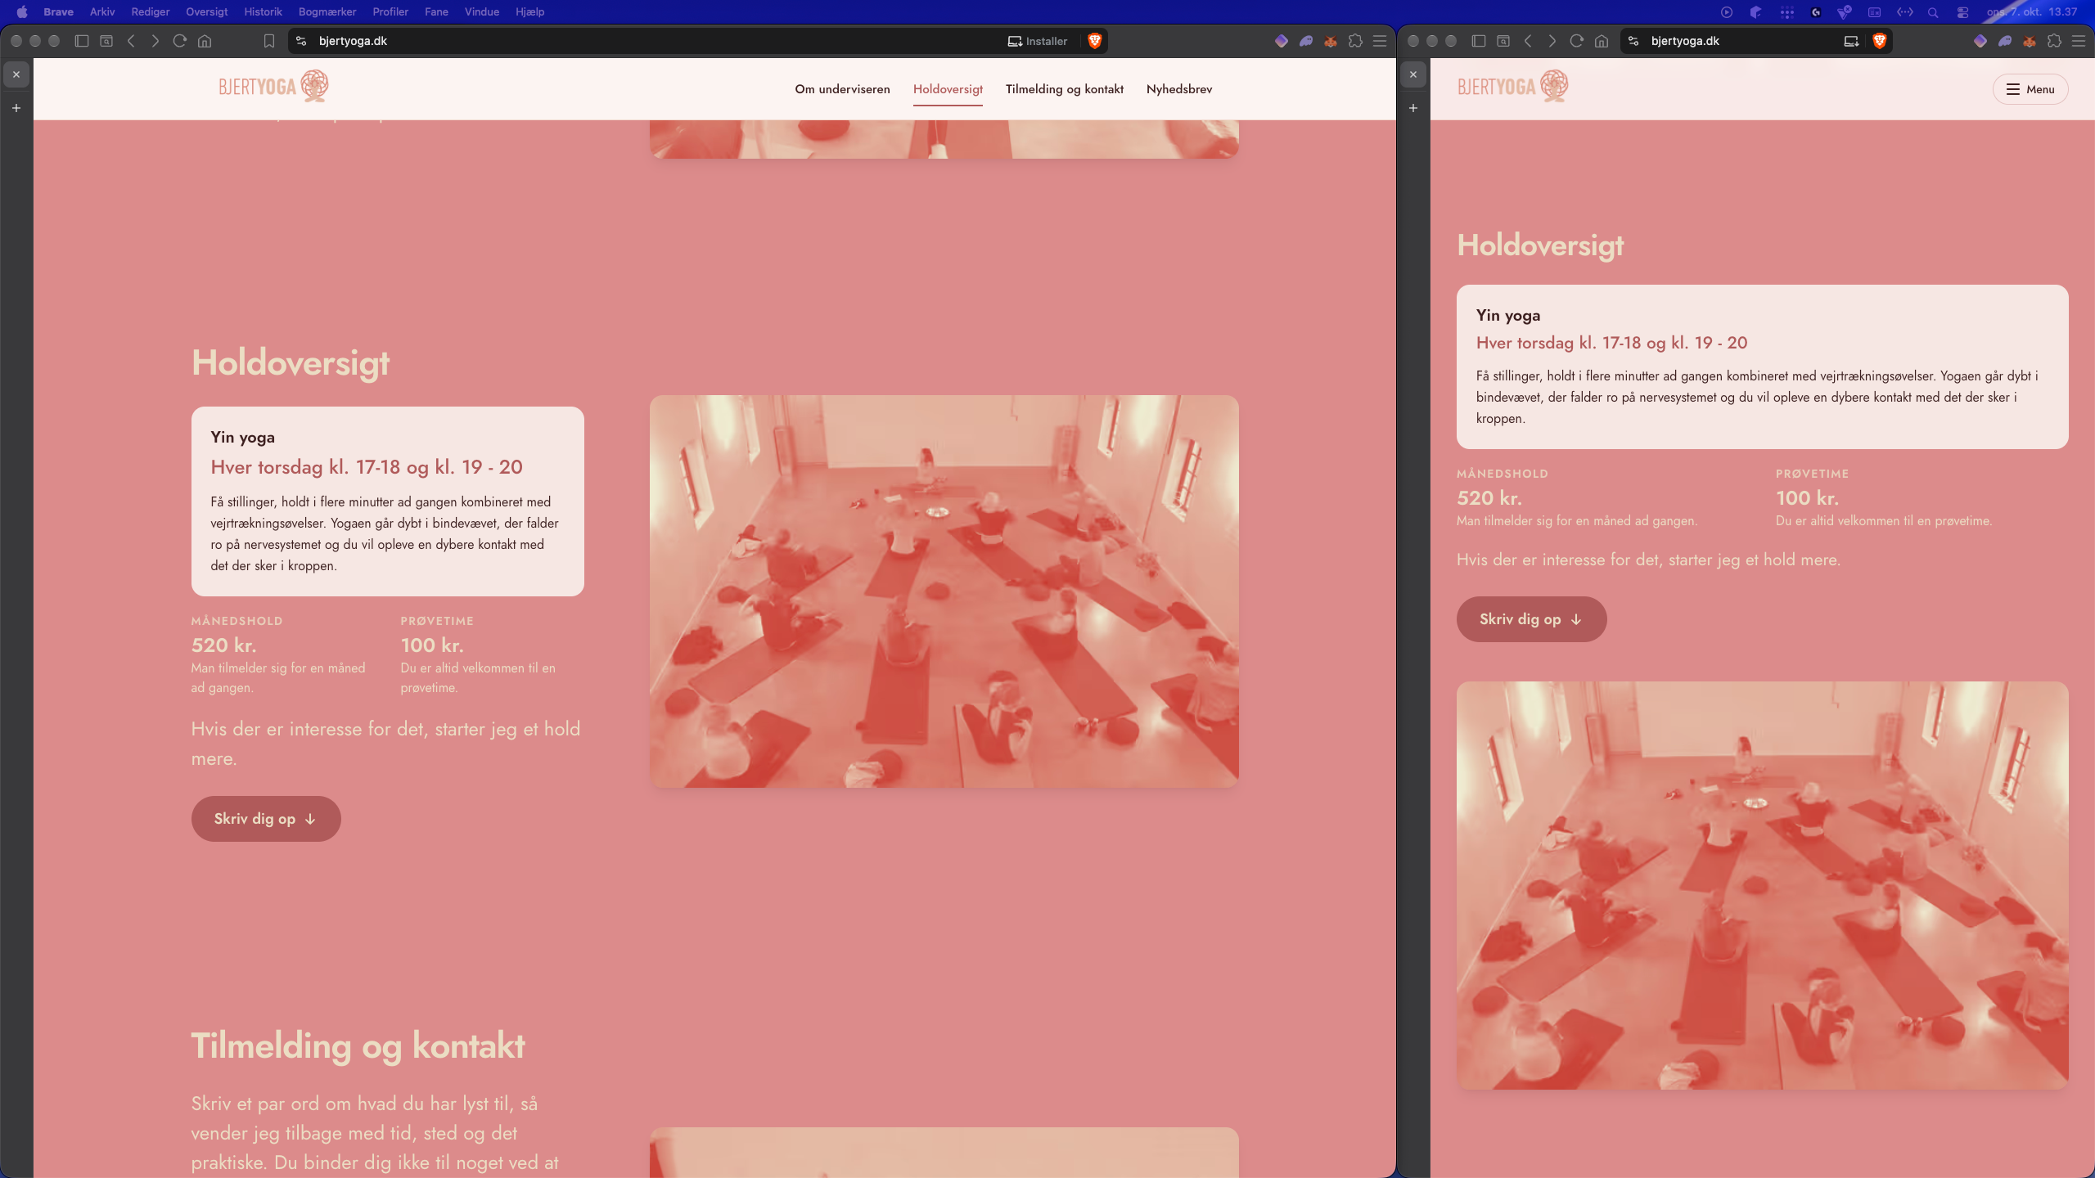Toggle the sidebar panel in the left Brave window
This screenshot has width=2095, height=1178.
coord(82,41)
